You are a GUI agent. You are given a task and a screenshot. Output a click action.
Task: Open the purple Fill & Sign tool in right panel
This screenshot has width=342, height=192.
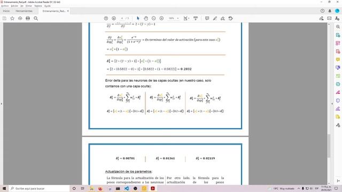[338, 109]
